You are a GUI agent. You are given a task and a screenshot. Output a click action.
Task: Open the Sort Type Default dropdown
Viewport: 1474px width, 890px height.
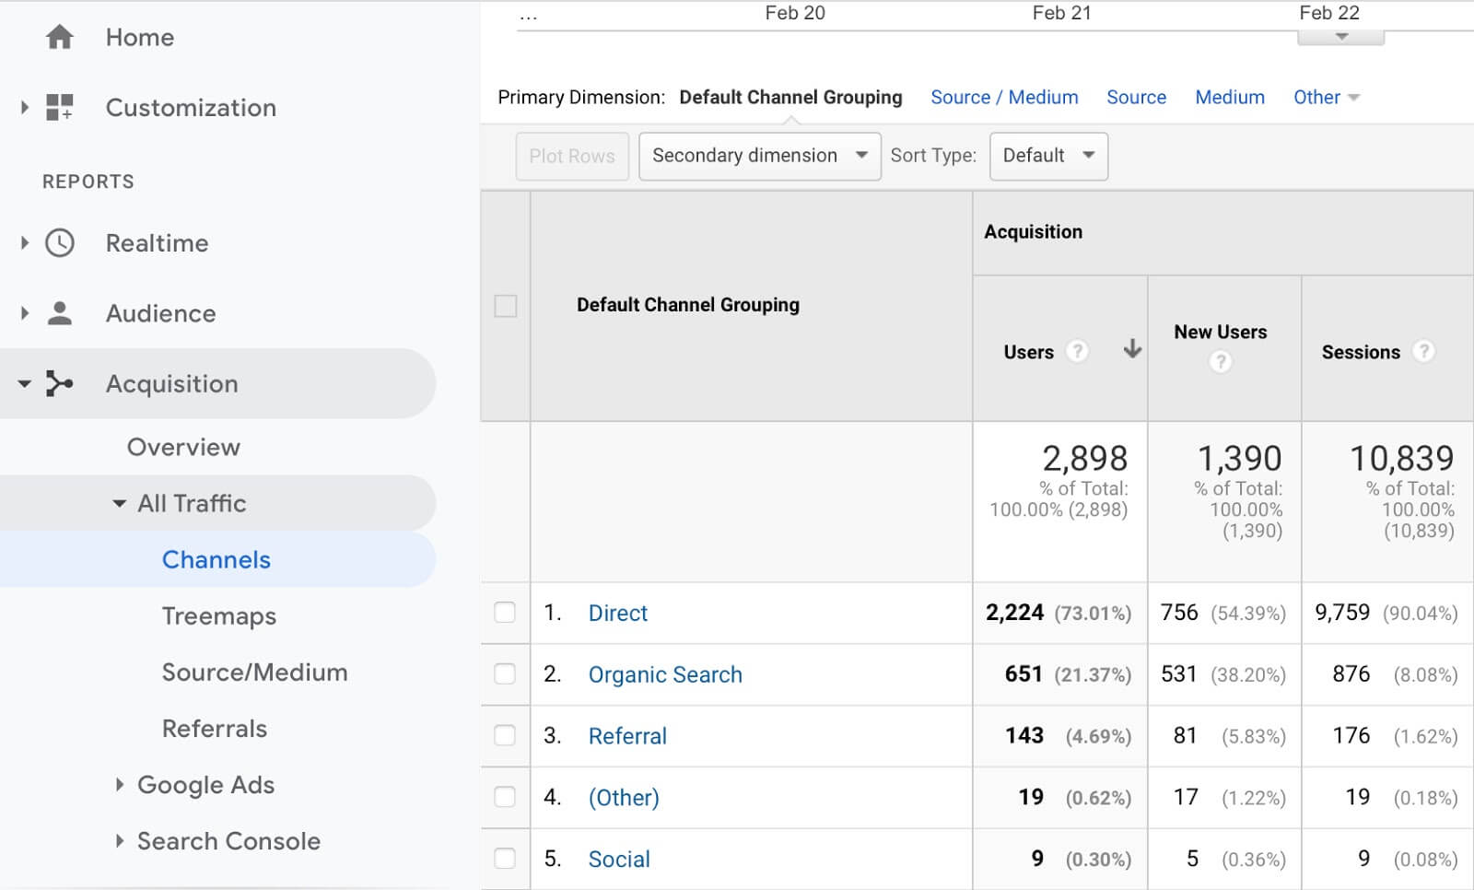pyautogui.click(x=1047, y=156)
